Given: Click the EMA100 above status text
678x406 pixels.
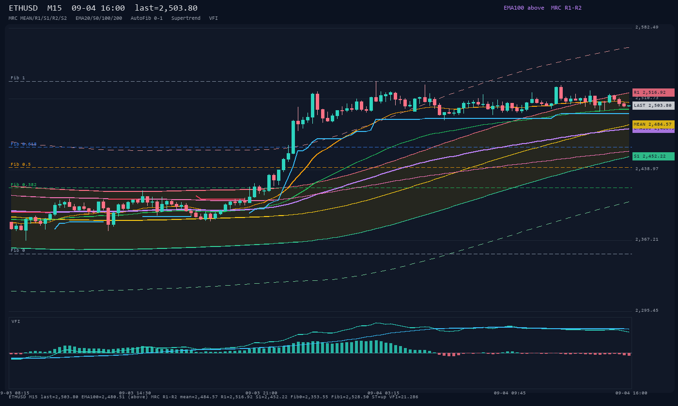Looking at the screenshot, I should pos(524,8).
